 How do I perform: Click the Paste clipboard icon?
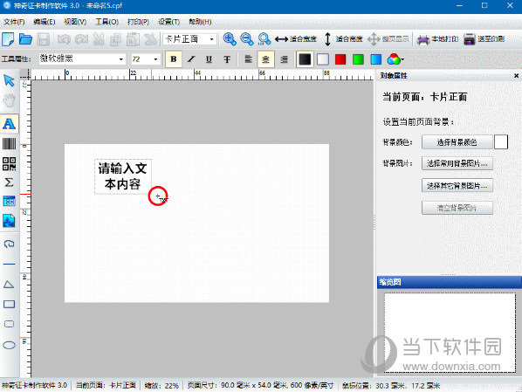tap(134, 39)
